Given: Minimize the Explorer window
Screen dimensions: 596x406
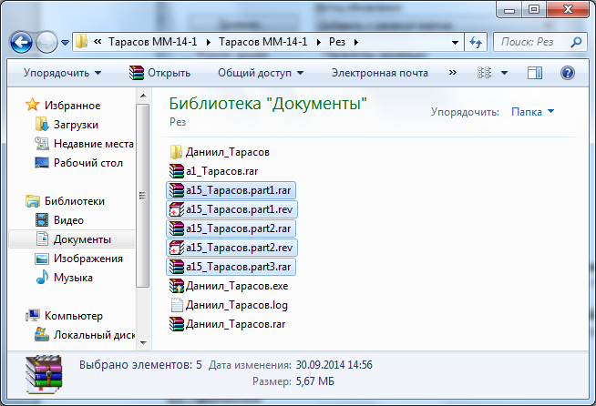Looking at the screenshot, I should pyautogui.click(x=509, y=10).
